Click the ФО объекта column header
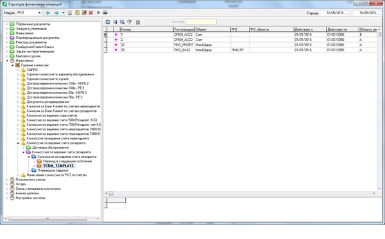The width and height of the screenshot is (385, 239). point(271,29)
